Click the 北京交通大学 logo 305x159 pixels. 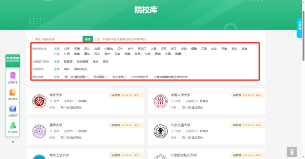[x=161, y=131]
